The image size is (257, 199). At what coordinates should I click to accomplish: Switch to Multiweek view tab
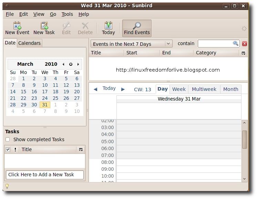click(204, 89)
